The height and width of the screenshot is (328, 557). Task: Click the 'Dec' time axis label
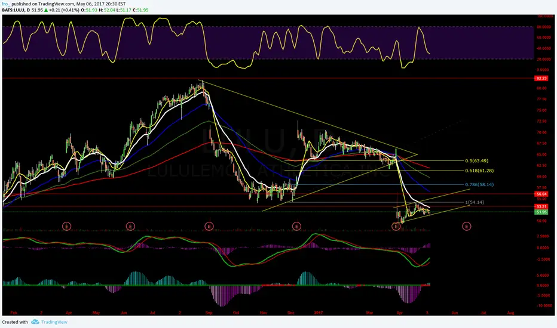(x=291, y=312)
